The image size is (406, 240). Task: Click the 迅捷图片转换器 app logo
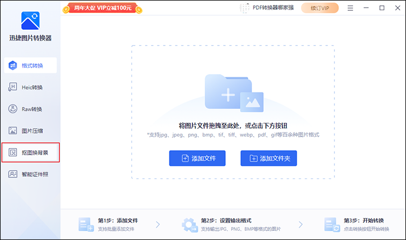(30, 20)
